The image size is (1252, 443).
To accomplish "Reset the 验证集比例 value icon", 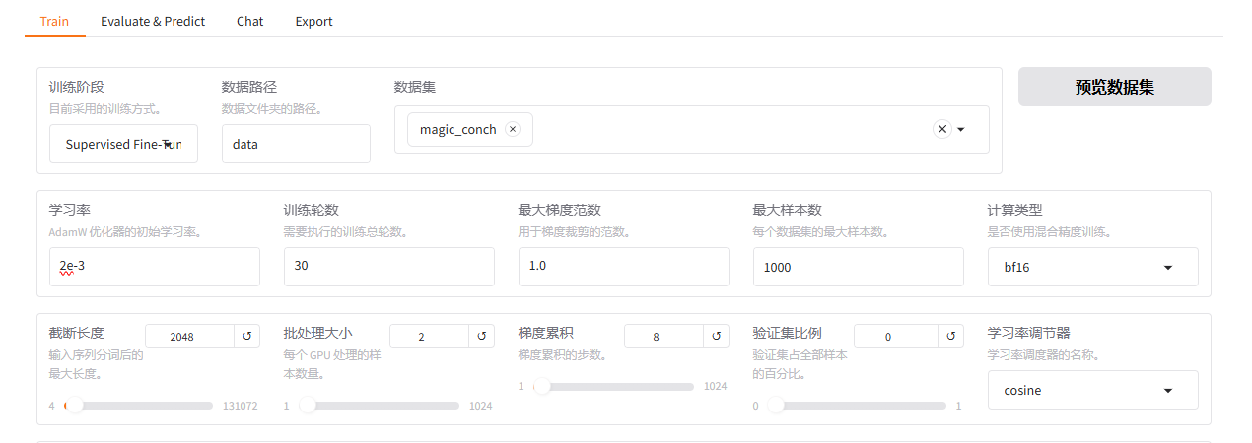I will 951,337.
